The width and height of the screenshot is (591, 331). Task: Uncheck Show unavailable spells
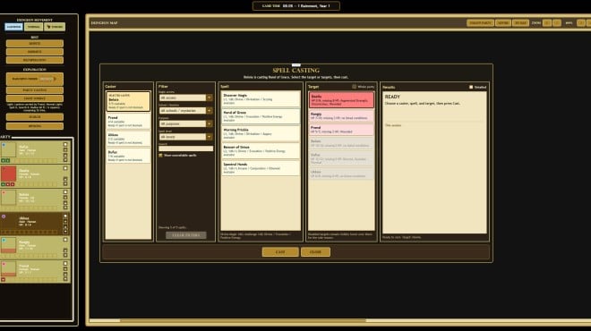[x=160, y=155]
